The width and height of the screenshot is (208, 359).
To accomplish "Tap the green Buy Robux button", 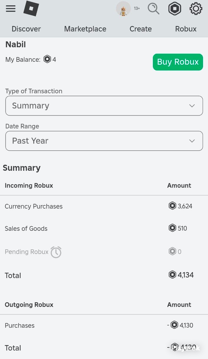I will 178,62.
